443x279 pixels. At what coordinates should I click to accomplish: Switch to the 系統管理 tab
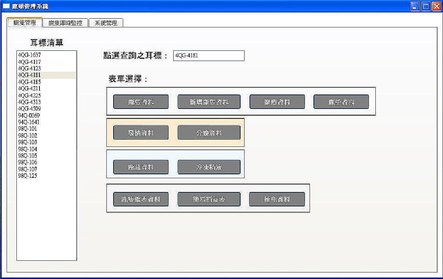pyautogui.click(x=106, y=23)
